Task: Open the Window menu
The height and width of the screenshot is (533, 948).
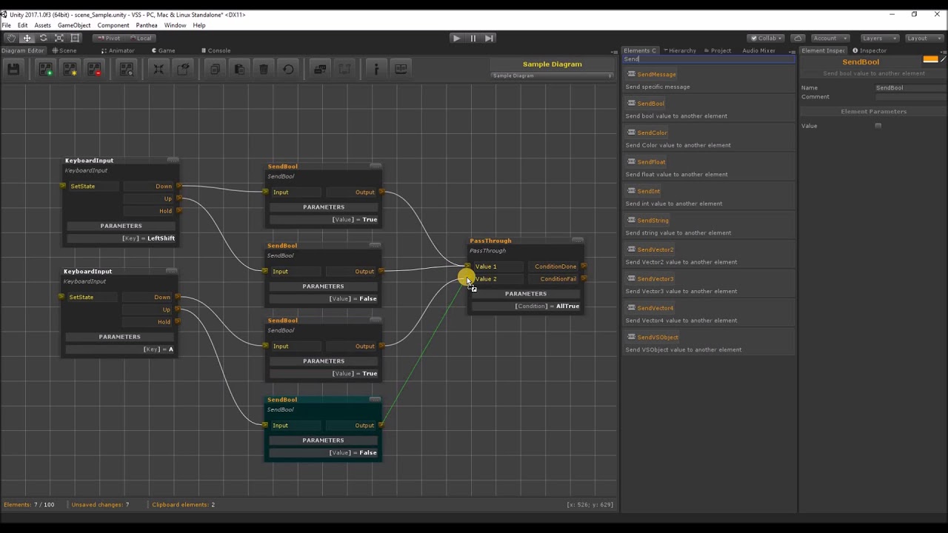Action: click(175, 25)
